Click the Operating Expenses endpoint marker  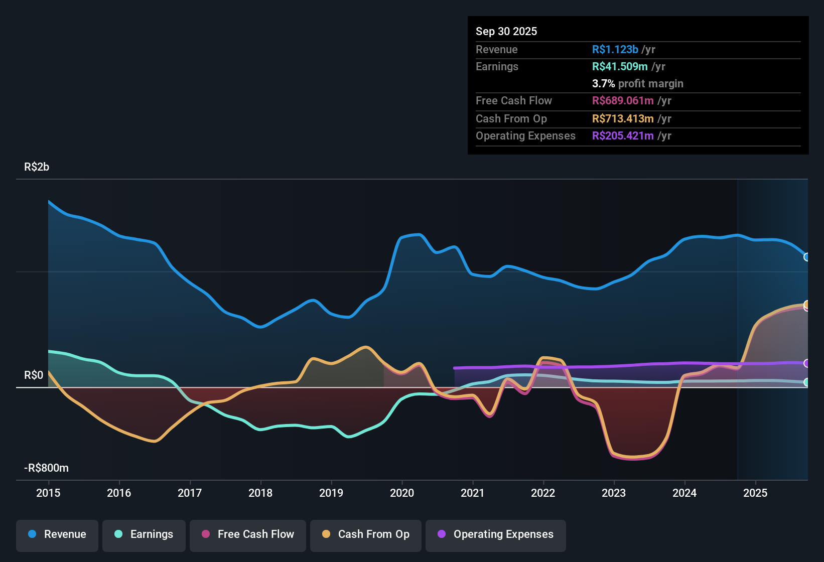(x=807, y=364)
